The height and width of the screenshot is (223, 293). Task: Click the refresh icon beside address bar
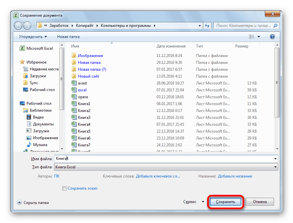pos(207,25)
